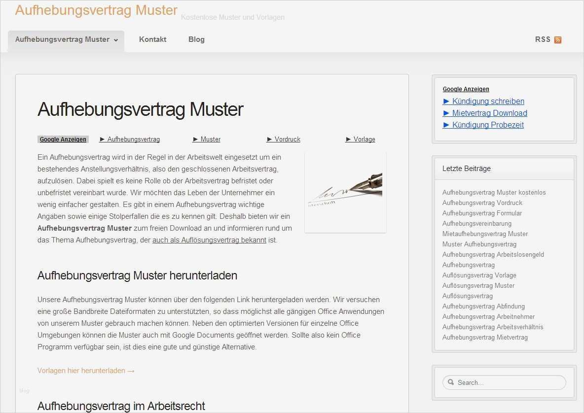The width and height of the screenshot is (584, 413).
Task: Open the "Kündigung schreiben" link
Action: click(487, 101)
